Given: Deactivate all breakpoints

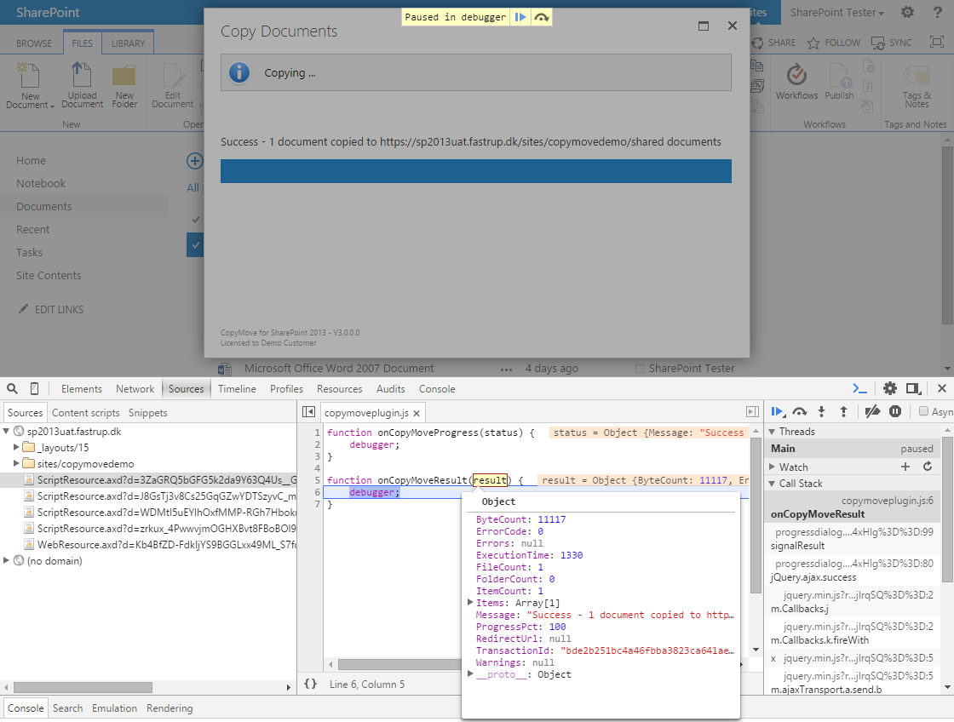Looking at the screenshot, I should click(x=872, y=411).
